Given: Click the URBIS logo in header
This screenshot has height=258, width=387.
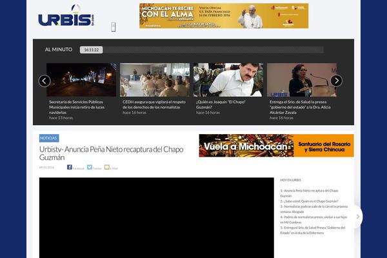Looking at the screenshot, I should coord(66,15).
